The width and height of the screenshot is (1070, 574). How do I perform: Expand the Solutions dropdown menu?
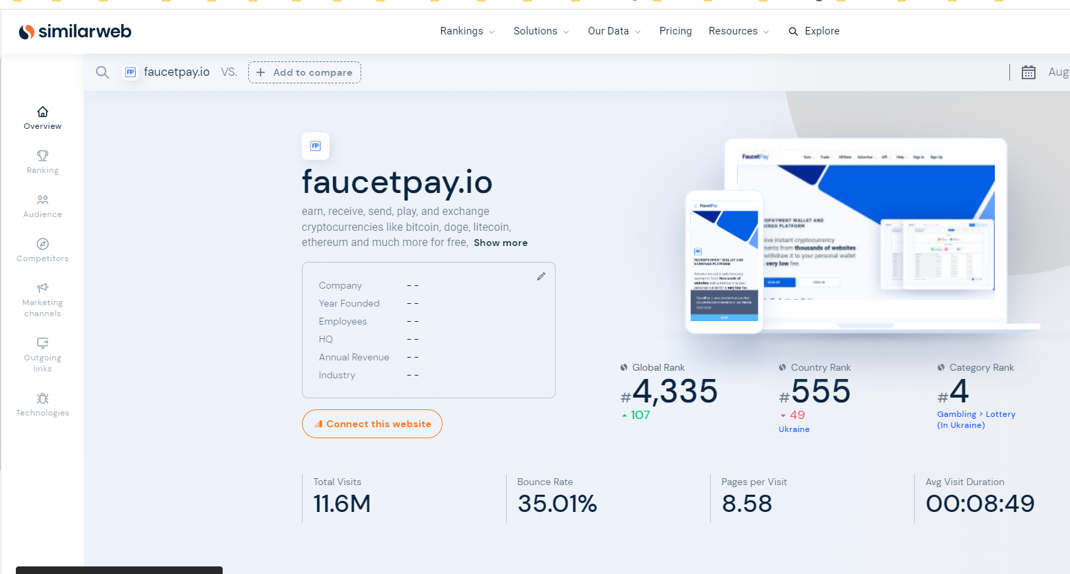click(541, 31)
